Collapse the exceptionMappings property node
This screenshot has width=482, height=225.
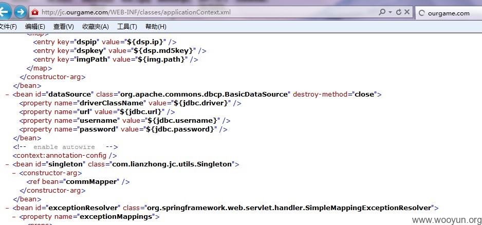[14, 217]
